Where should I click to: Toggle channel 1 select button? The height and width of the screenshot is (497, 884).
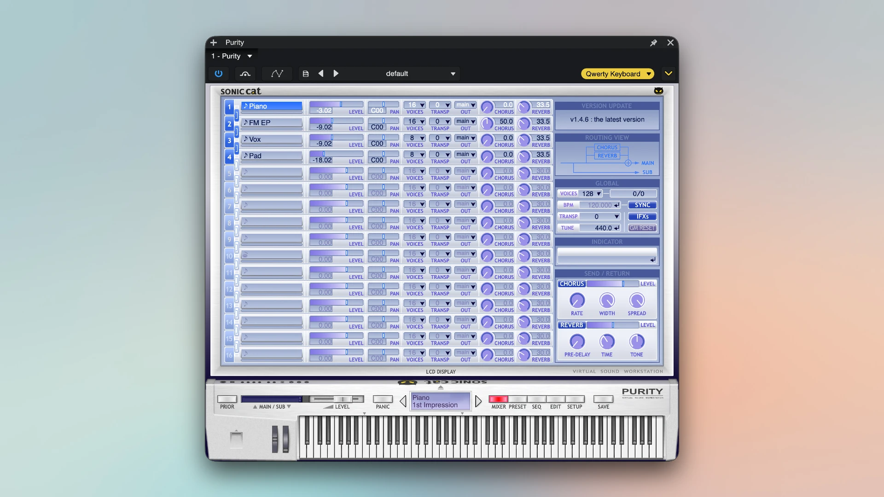click(229, 107)
